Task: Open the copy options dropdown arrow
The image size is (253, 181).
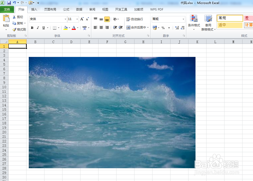Action: [25, 23]
